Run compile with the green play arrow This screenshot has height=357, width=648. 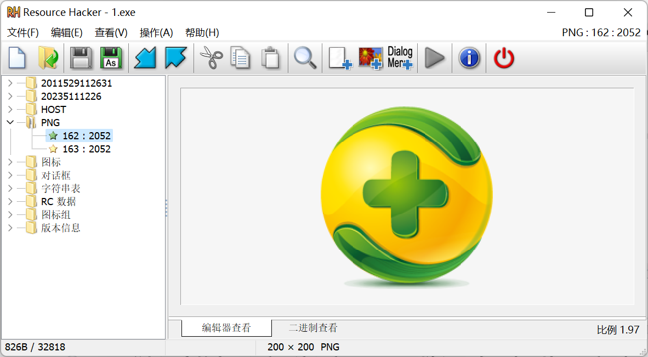(434, 58)
